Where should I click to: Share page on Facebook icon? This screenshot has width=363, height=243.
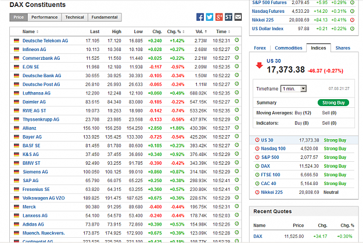tap(200, 17)
